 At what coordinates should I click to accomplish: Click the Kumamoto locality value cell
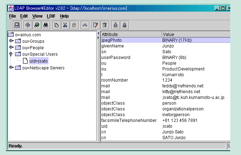click(173, 75)
